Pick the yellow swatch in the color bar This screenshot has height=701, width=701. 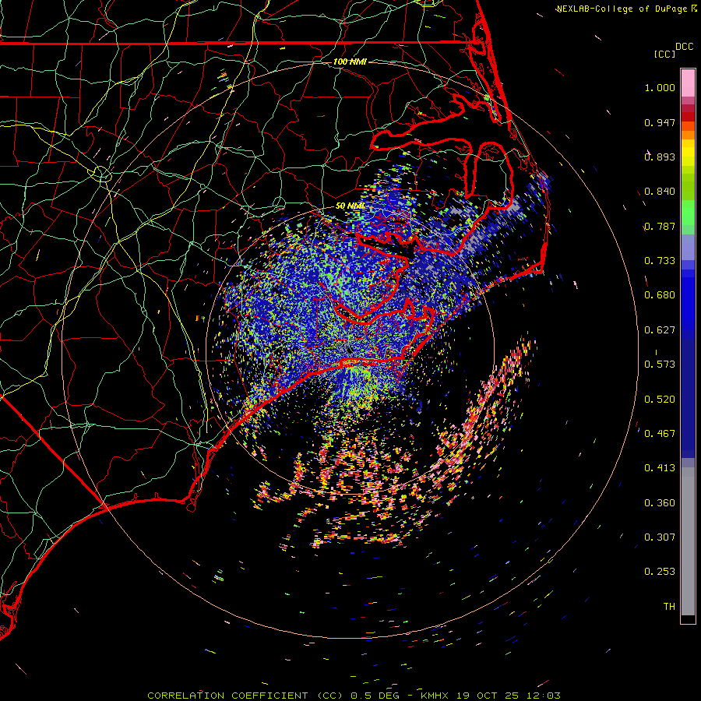pyautogui.click(x=688, y=153)
